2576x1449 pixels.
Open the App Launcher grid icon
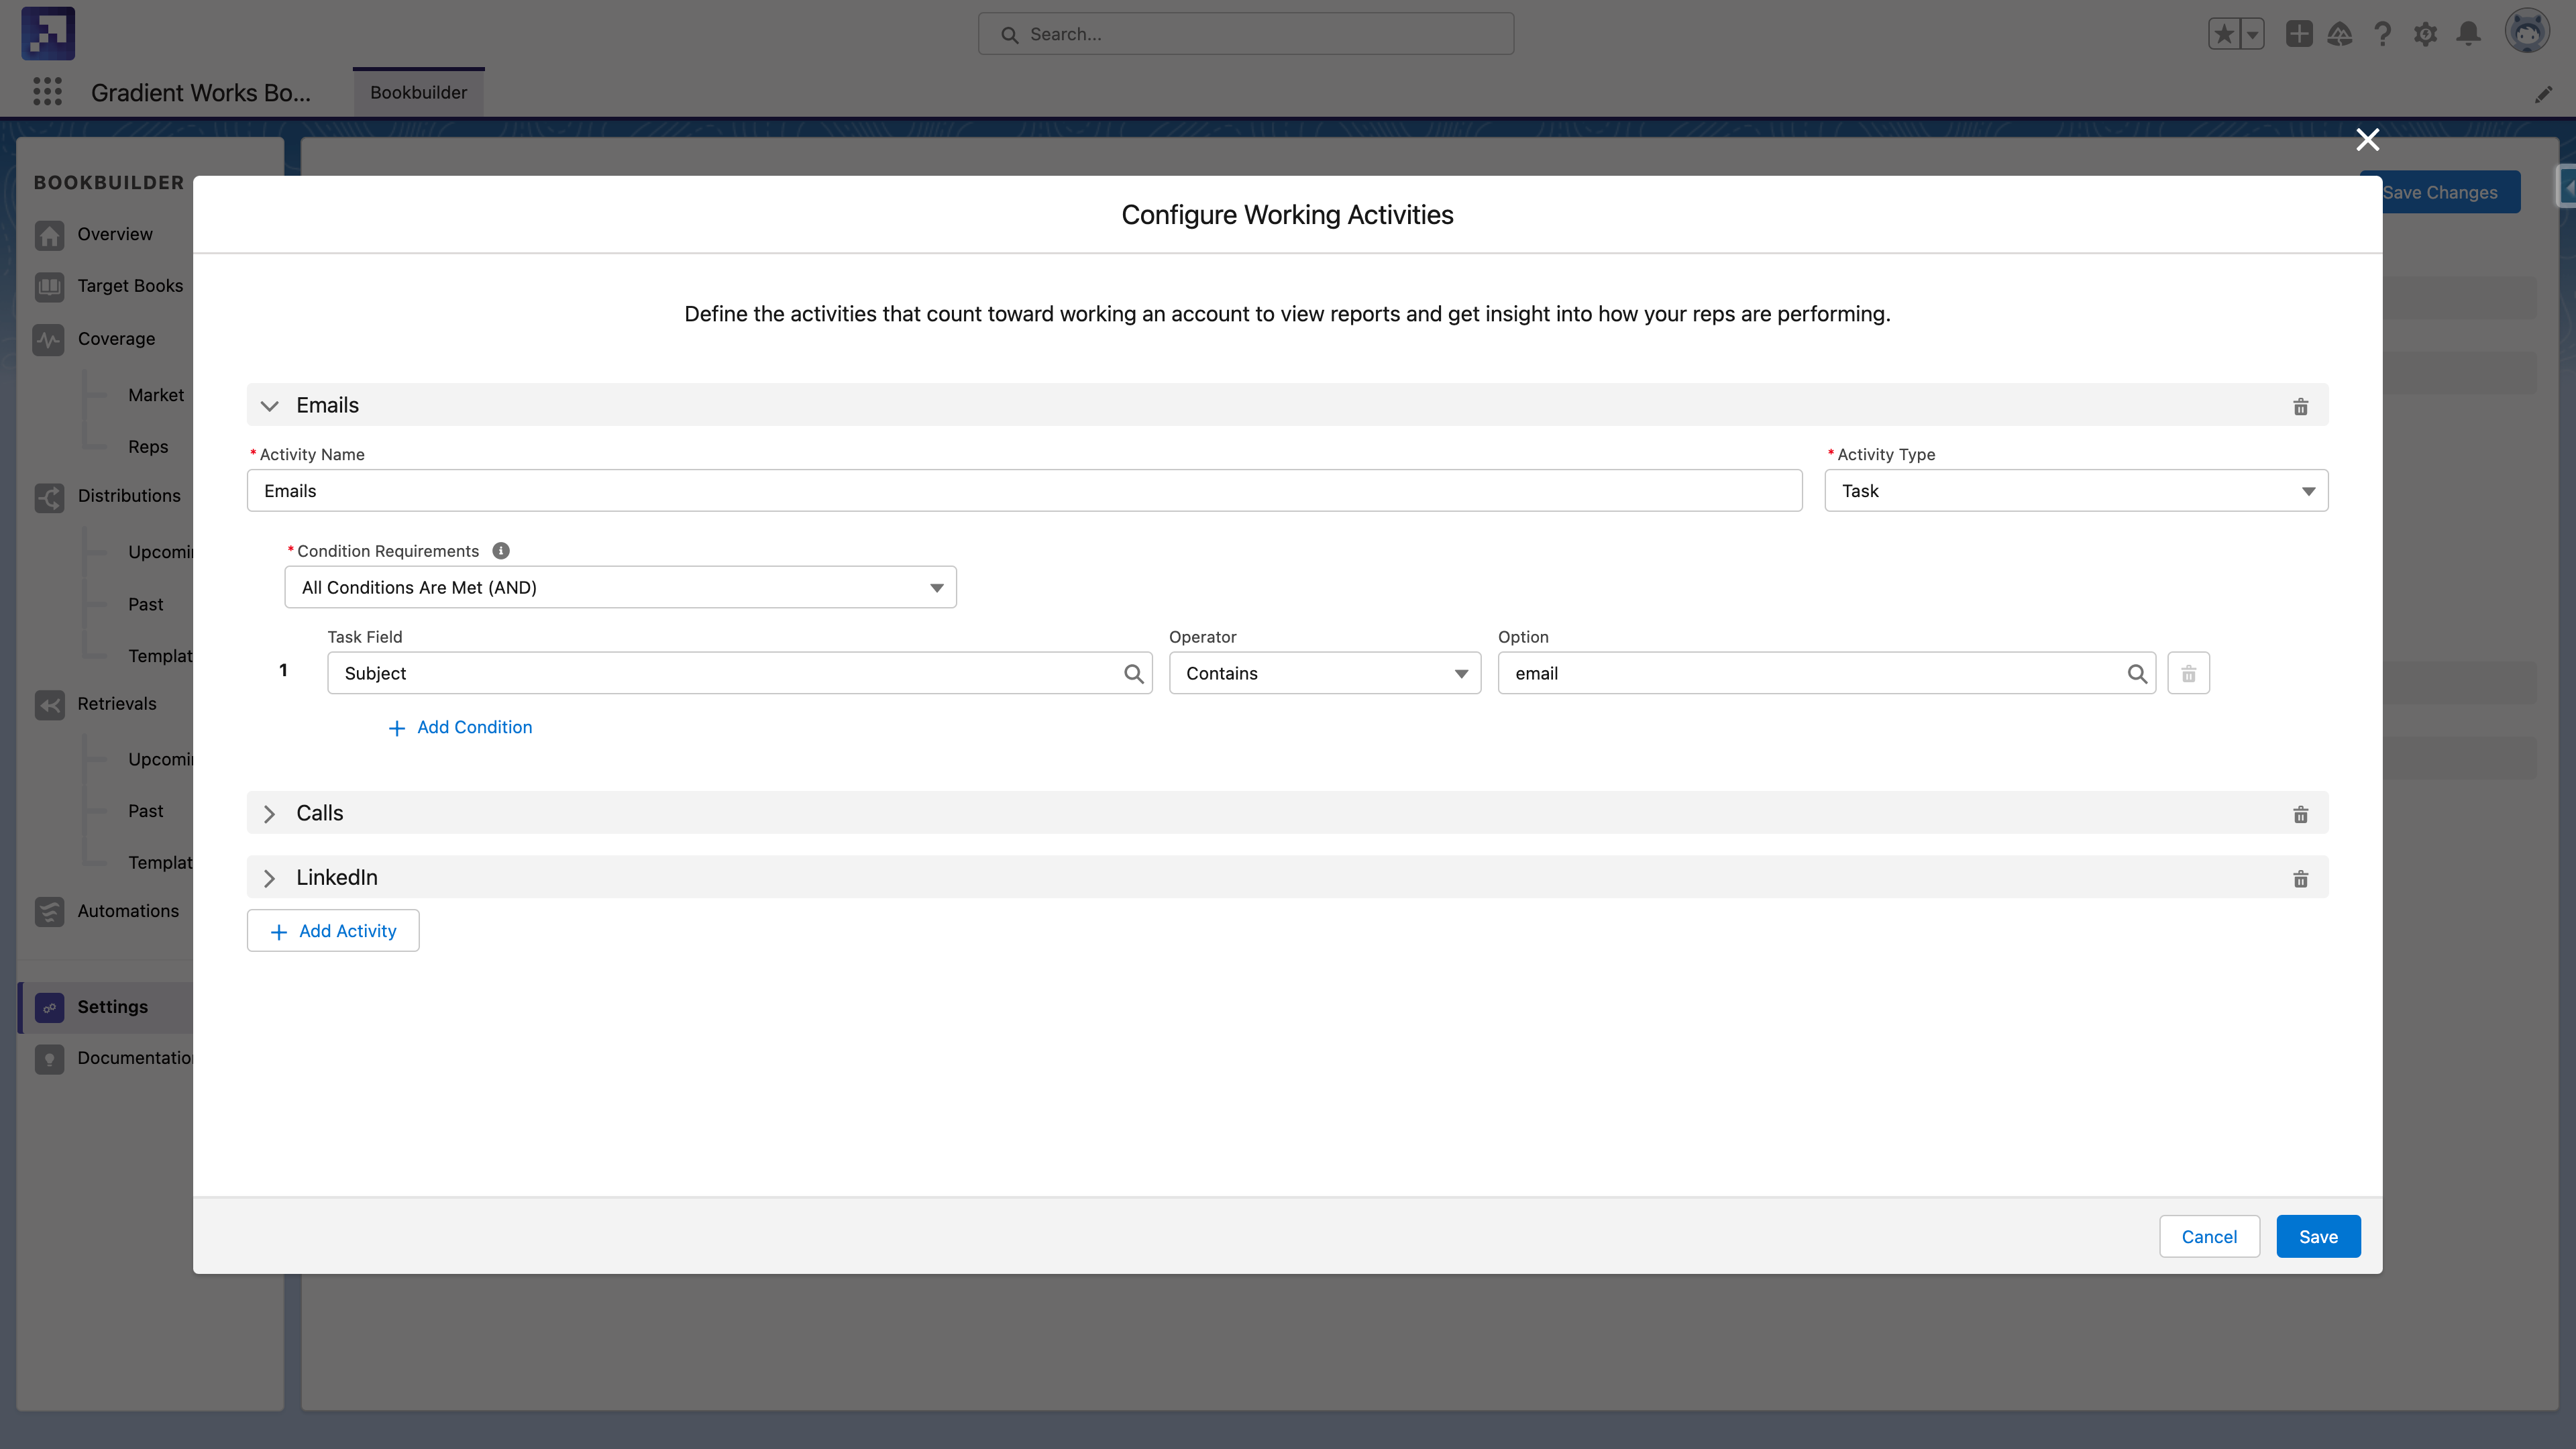(x=47, y=92)
